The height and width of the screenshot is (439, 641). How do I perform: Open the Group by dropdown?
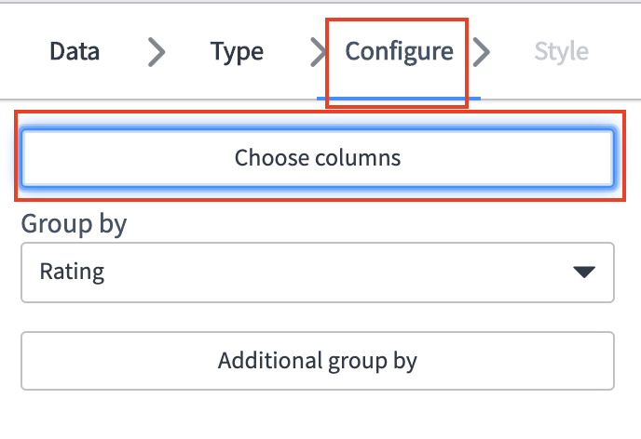tap(317, 273)
